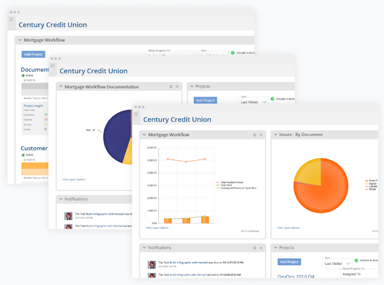
Task: Click Add Project button in front window
Action: [289, 262]
